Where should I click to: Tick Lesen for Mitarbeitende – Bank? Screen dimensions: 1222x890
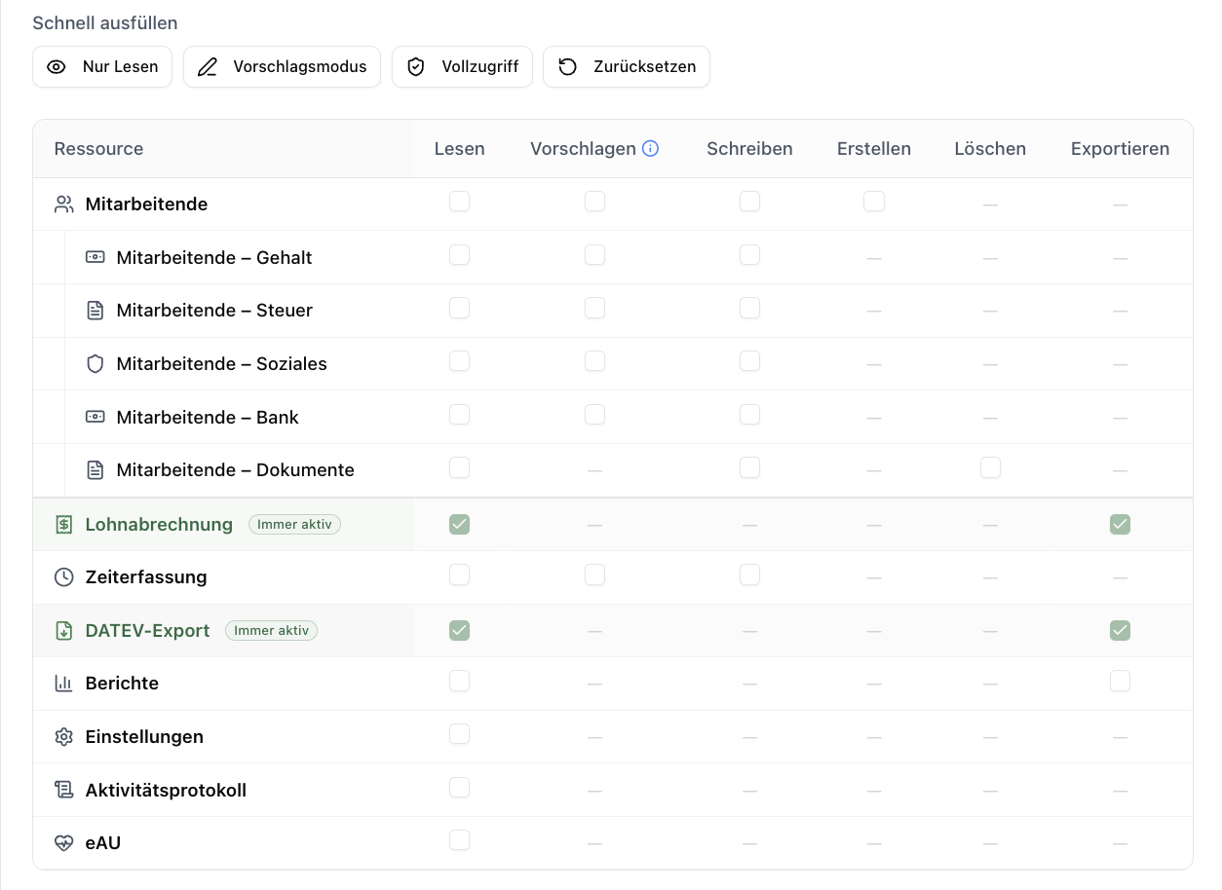point(459,415)
